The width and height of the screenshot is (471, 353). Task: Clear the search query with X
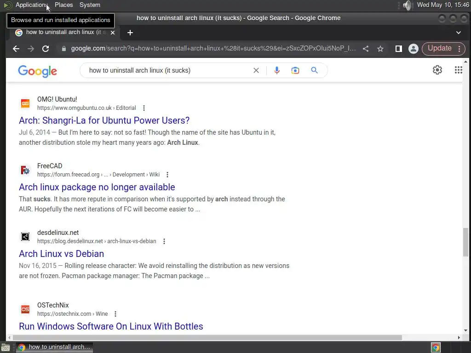click(x=256, y=70)
